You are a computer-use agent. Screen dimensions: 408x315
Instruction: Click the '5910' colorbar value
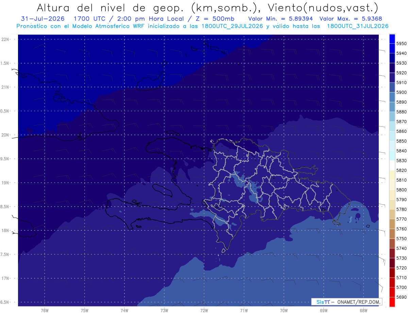coord(401,83)
